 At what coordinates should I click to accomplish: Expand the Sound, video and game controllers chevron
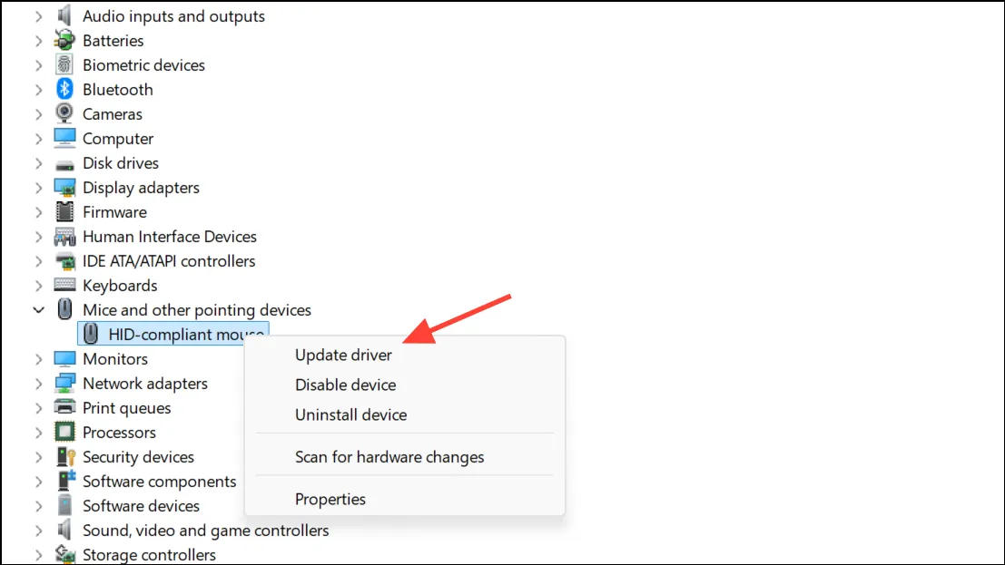click(38, 531)
